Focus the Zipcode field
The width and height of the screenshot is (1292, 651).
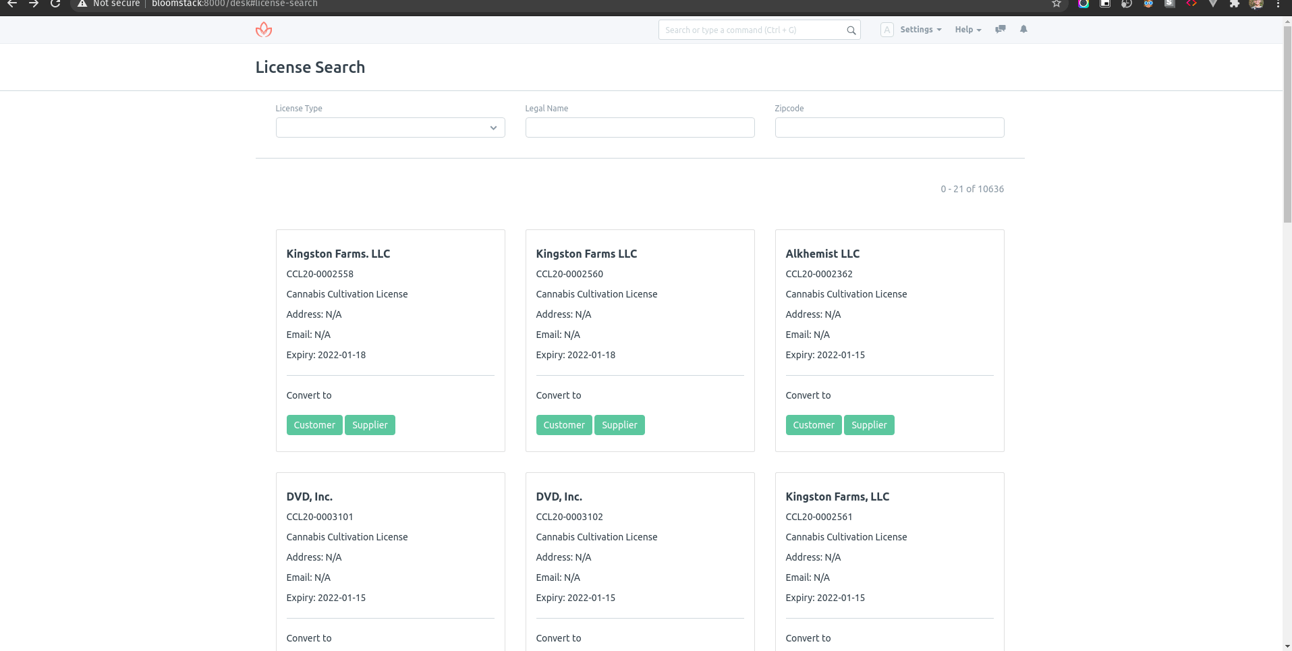point(889,128)
